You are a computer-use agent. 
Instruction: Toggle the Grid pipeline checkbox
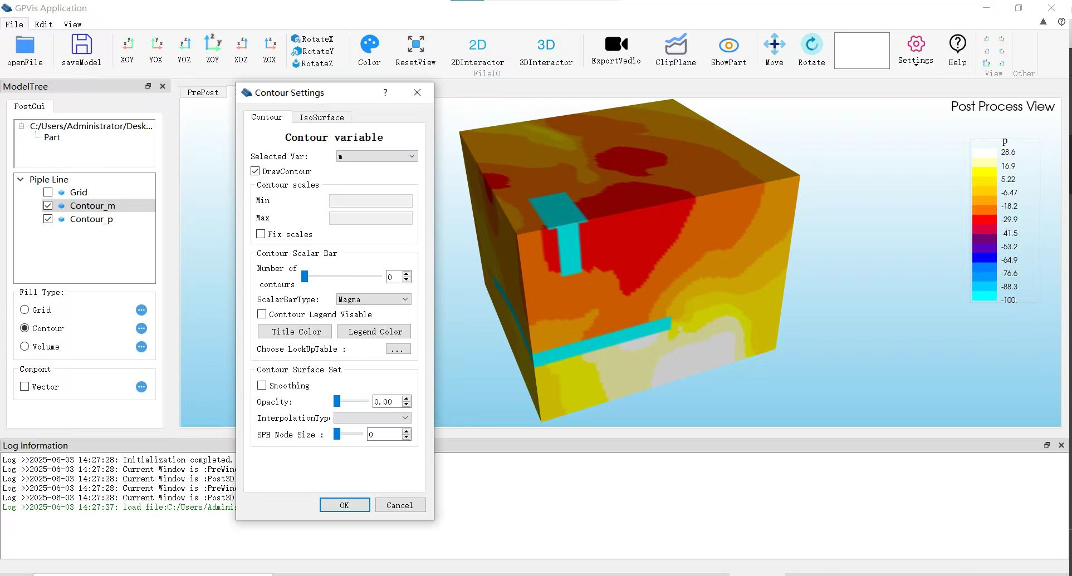point(48,192)
